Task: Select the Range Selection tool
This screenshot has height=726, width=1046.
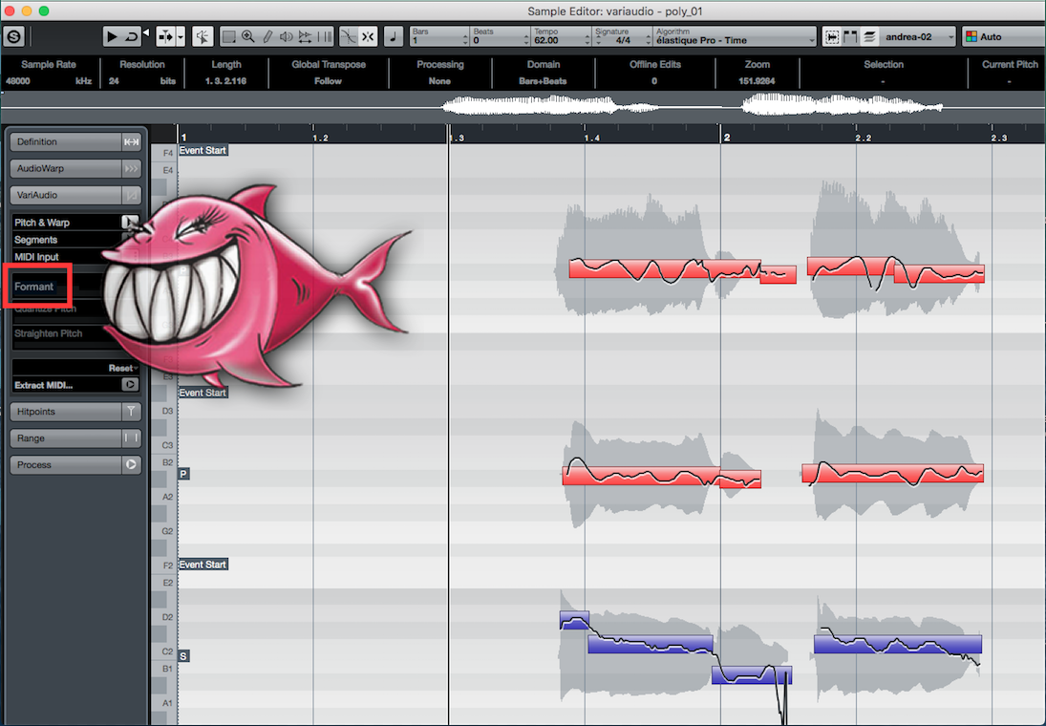Action: point(228,36)
